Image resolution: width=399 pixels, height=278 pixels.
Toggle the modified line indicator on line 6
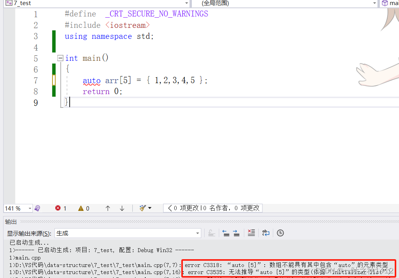pyautogui.click(x=54, y=69)
